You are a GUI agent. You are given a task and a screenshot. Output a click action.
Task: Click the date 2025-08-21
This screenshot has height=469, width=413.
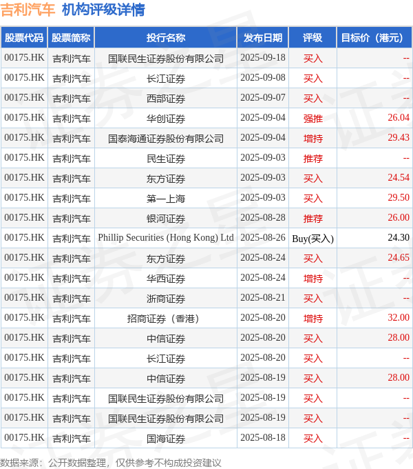coord(263,298)
